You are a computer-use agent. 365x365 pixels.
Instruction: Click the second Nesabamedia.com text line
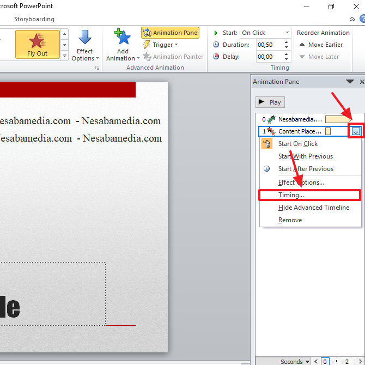click(x=81, y=138)
